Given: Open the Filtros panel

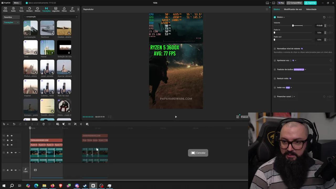Looking at the screenshot, I should click(x=64, y=9).
